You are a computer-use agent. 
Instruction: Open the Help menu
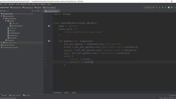click(x=49, y=4)
